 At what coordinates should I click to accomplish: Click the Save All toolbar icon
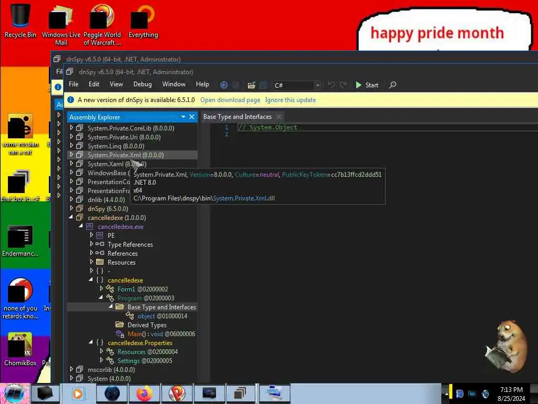pyautogui.click(x=263, y=85)
